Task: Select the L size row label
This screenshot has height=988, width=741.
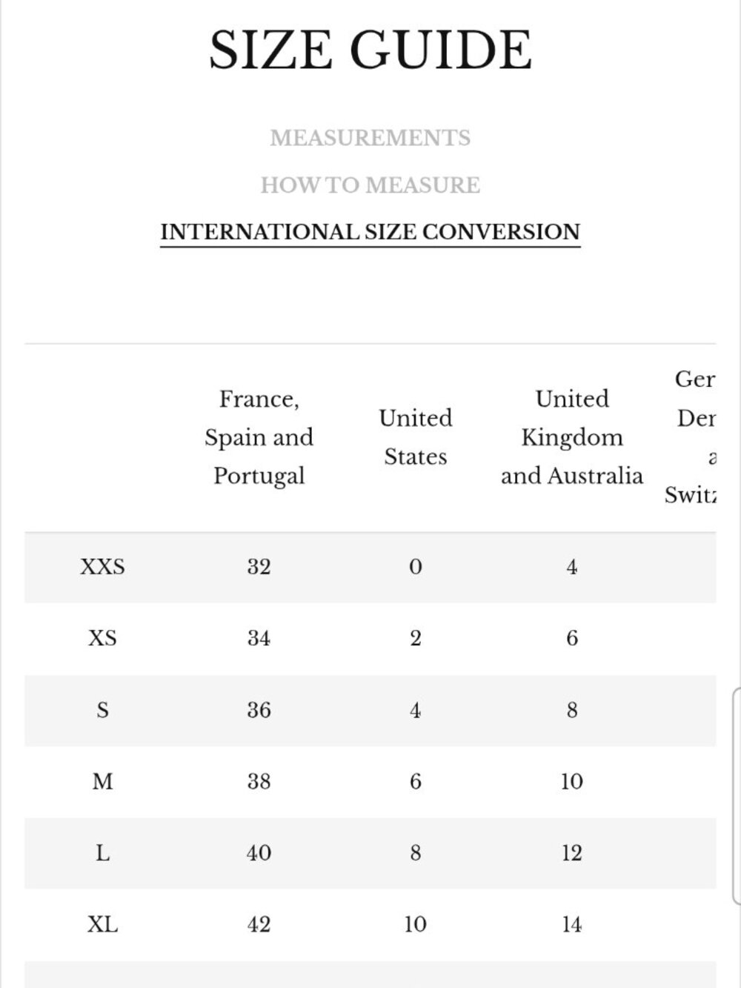Action: [x=102, y=853]
